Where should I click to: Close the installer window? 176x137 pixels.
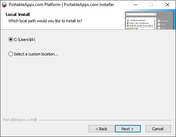(x=168, y=5)
